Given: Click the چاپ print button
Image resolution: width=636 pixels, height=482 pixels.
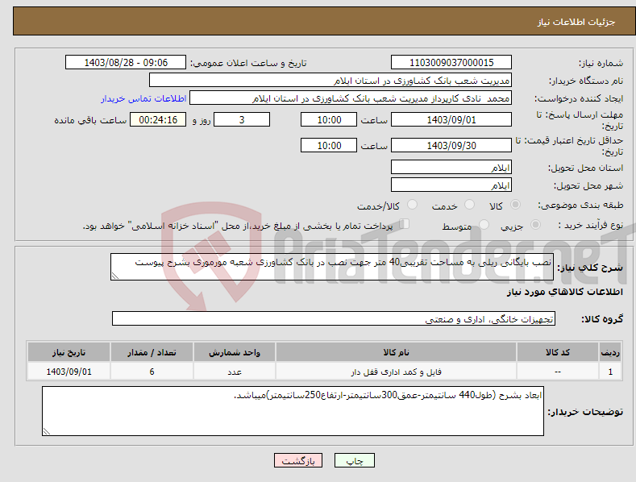Looking at the screenshot, I should (x=355, y=460).
